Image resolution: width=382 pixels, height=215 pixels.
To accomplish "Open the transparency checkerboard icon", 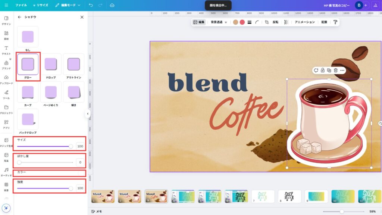I will point(286,22).
